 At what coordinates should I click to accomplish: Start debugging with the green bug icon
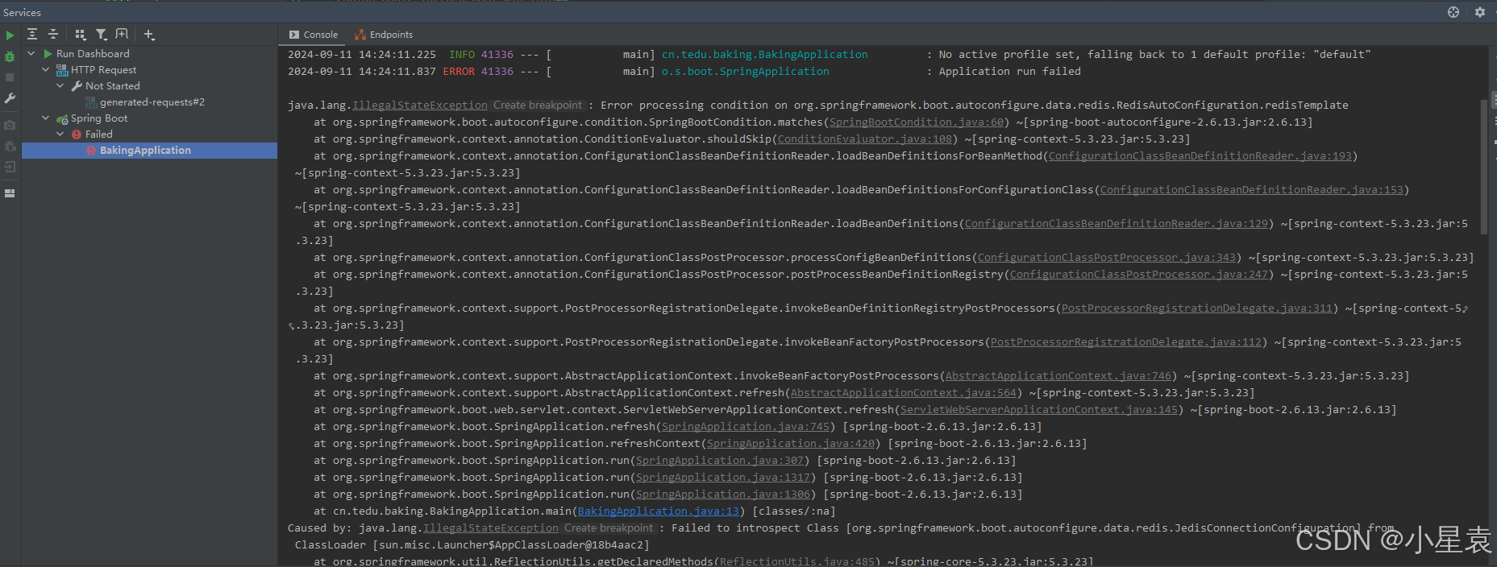[10, 56]
